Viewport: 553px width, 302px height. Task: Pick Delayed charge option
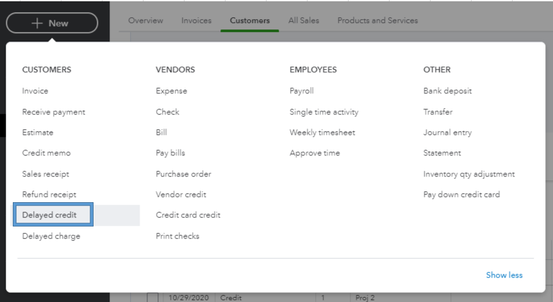[51, 236]
